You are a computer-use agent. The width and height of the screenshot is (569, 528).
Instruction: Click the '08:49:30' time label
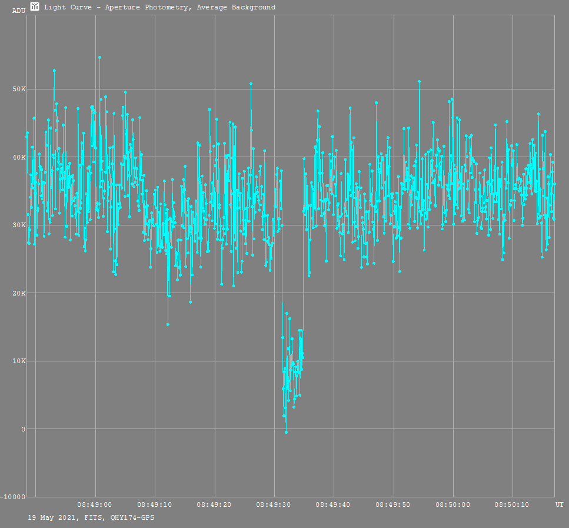(x=274, y=505)
